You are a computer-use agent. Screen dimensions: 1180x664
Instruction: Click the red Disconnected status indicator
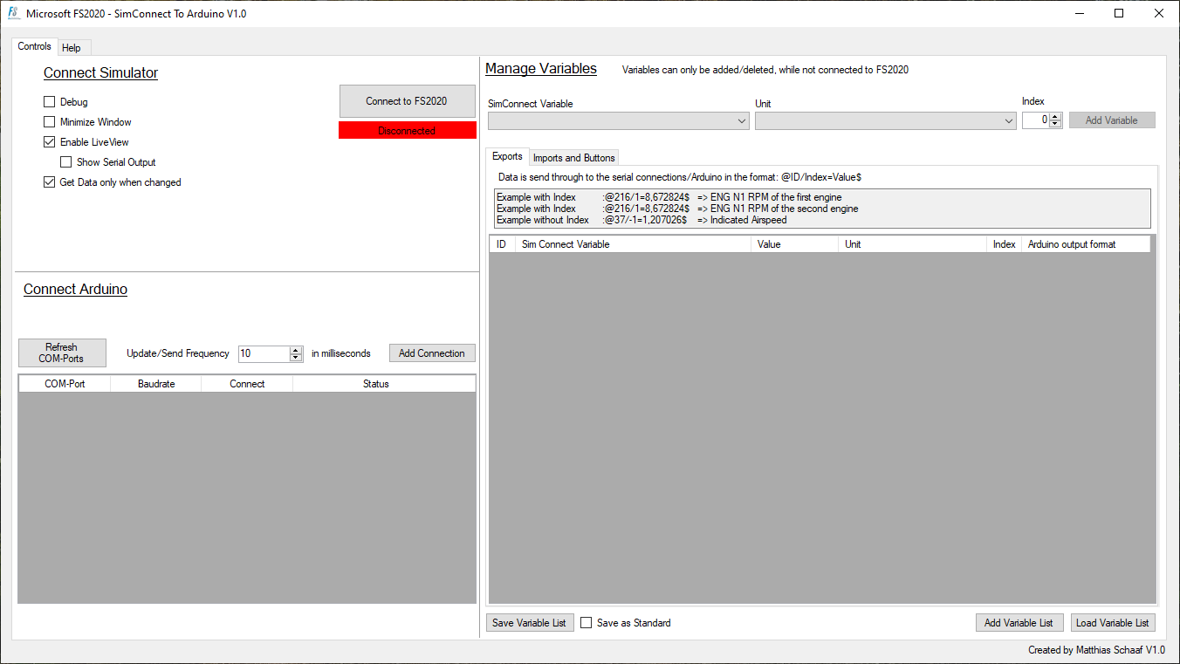(408, 131)
